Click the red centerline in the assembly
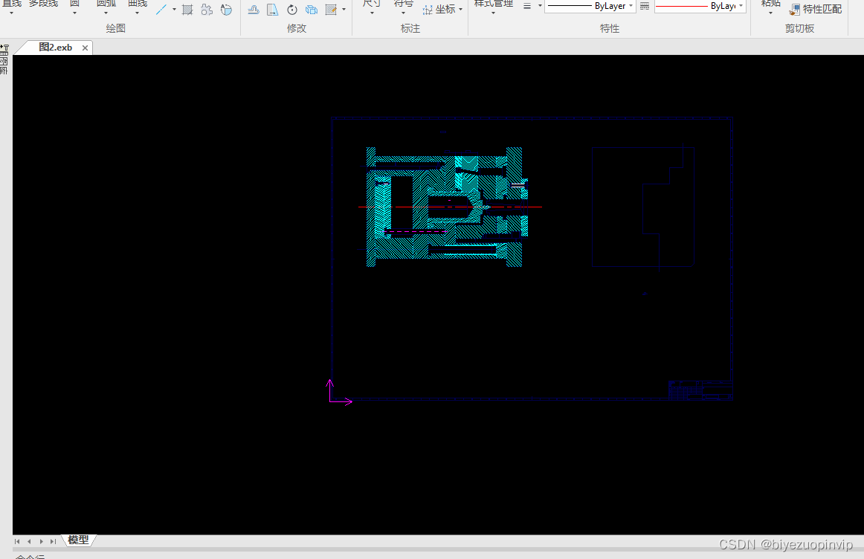 click(450, 207)
